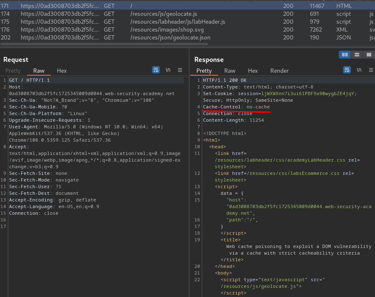The width and height of the screenshot is (375, 297).
Task: Toggle word wrap icon in Request pane
Action: click(156, 70)
